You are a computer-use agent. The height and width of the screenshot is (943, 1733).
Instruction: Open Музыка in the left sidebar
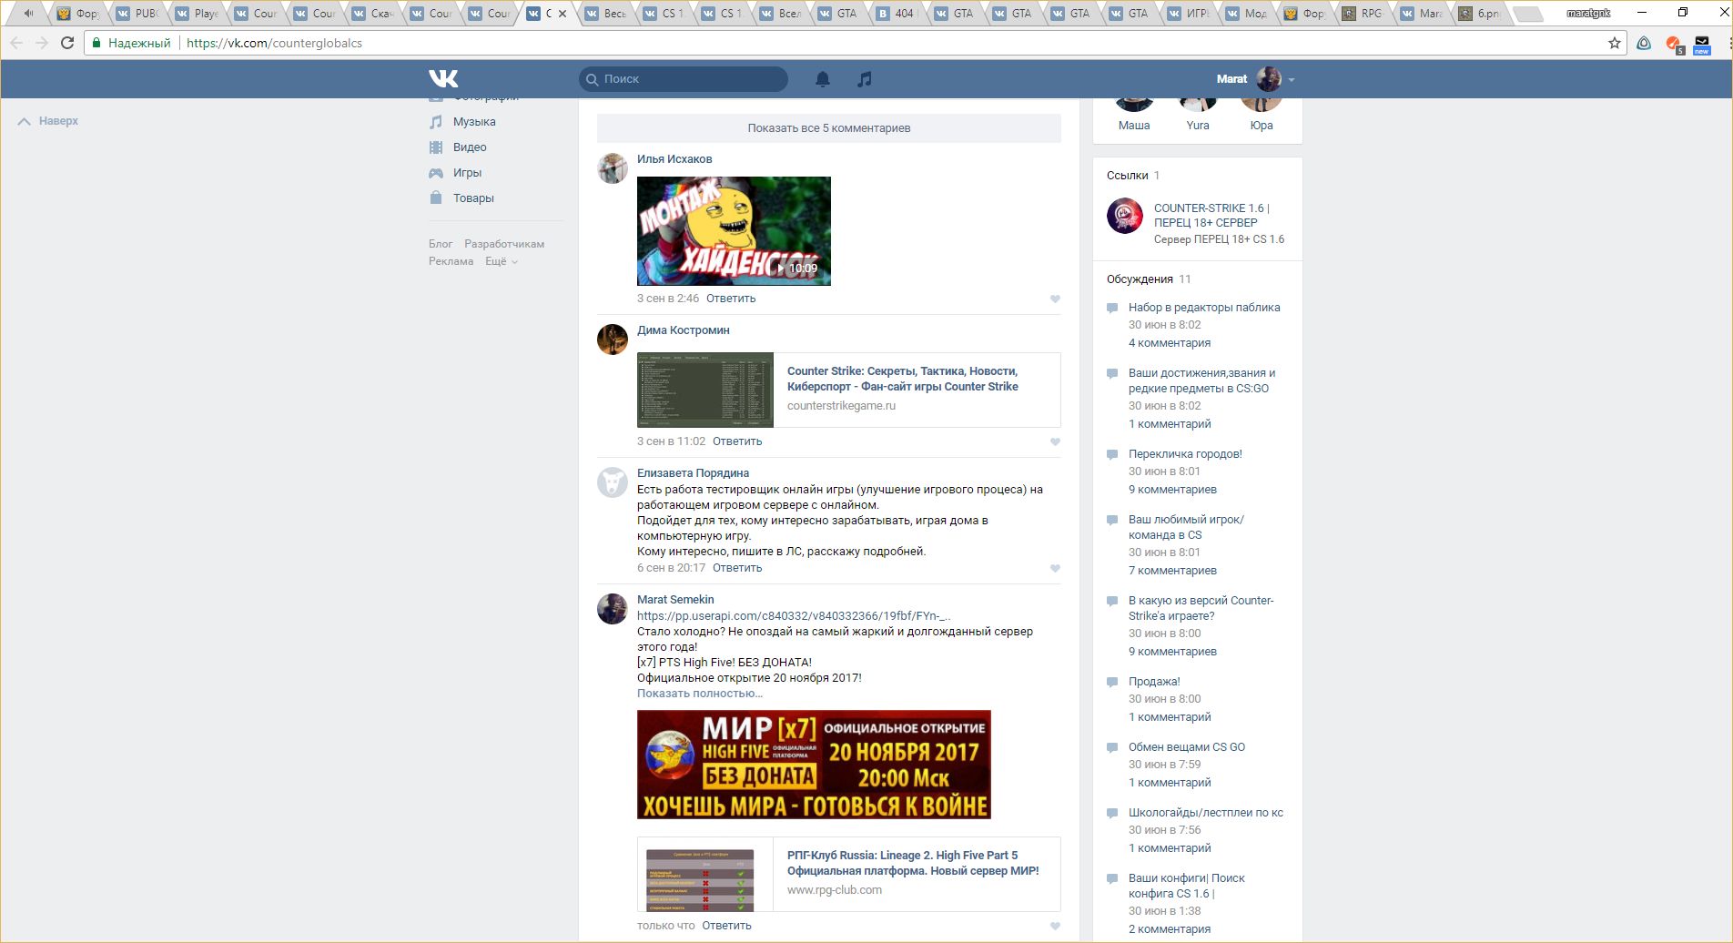(x=473, y=122)
